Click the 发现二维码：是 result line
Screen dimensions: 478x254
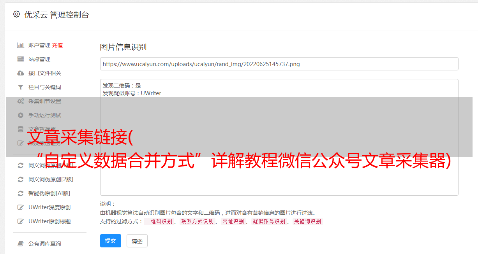click(x=122, y=86)
